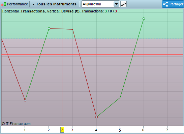The image size is (184, 134).
Task: Select the red loss marker at transaction 4
Action: tap(96, 117)
